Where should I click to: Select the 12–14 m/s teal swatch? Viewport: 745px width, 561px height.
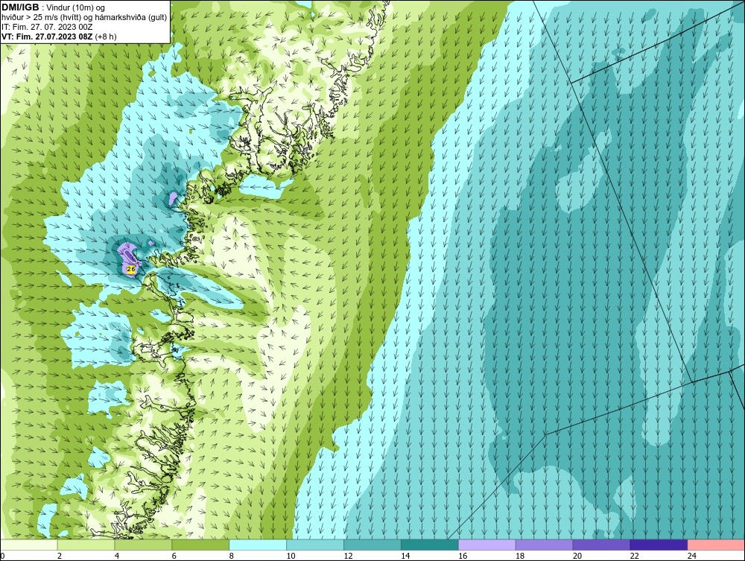click(x=372, y=545)
